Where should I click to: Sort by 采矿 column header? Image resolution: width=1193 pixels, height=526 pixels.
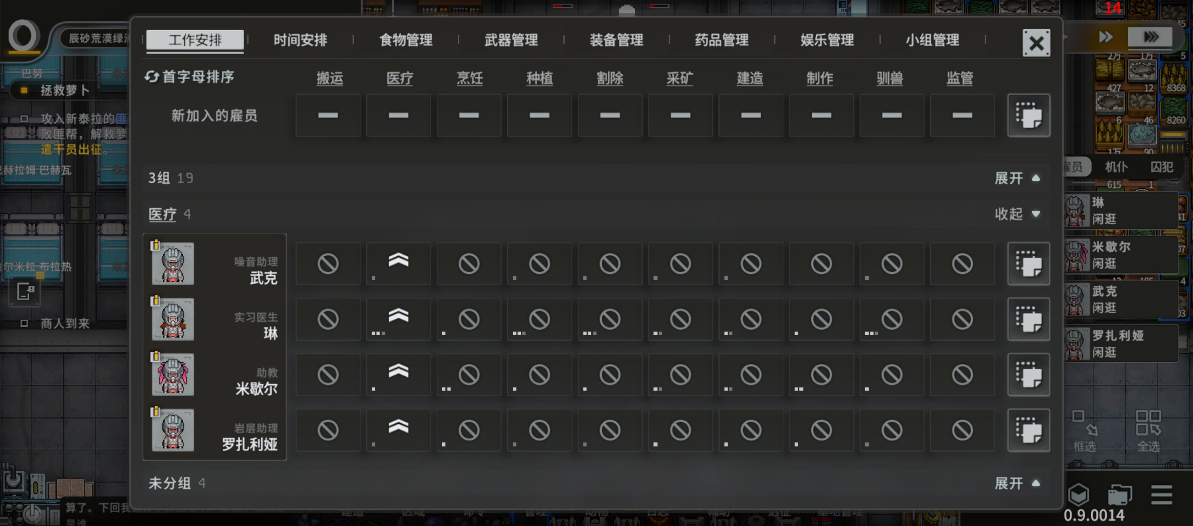point(679,78)
